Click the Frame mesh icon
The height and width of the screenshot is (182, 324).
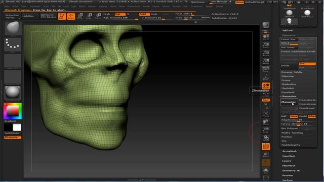[x=266, y=114]
